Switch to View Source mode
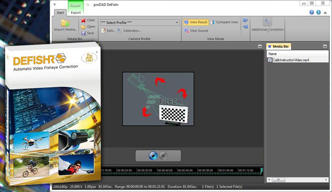 (x=196, y=31)
